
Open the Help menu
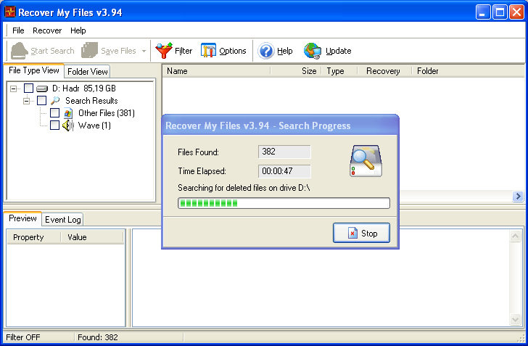pyautogui.click(x=78, y=30)
